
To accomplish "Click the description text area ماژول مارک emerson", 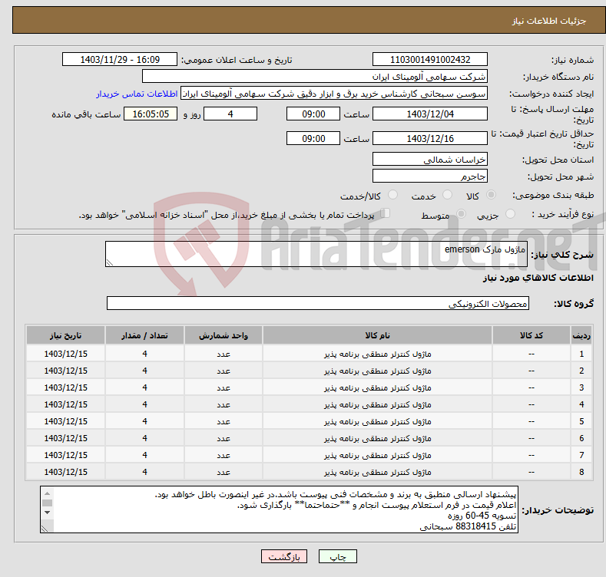I will click(316, 254).
